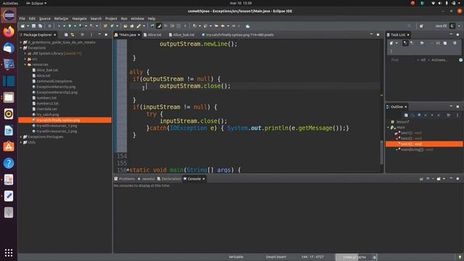Click garbage collector trash icon
This screenshot has height=261, width=464.
tap(374, 257)
